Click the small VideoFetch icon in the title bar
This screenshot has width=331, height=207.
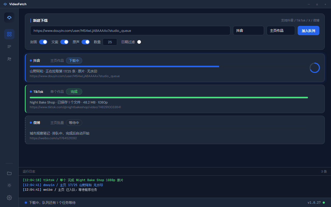5,4
